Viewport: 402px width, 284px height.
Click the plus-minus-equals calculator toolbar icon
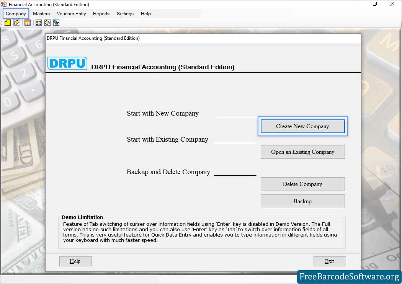tap(56, 23)
